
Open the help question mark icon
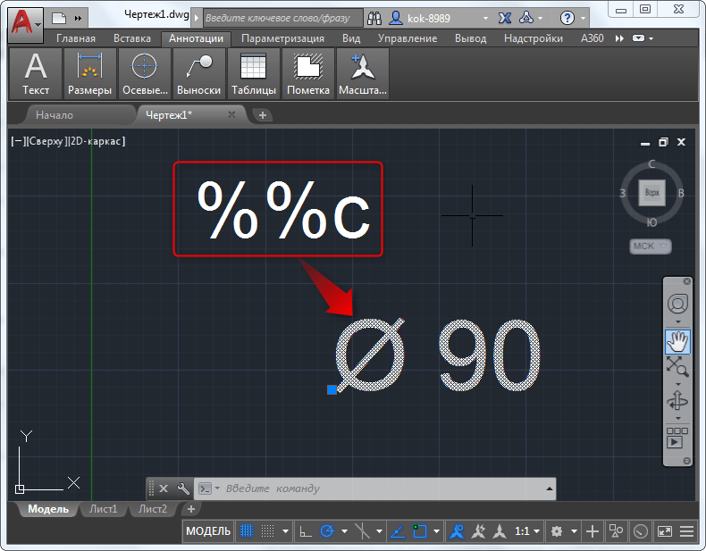(567, 18)
